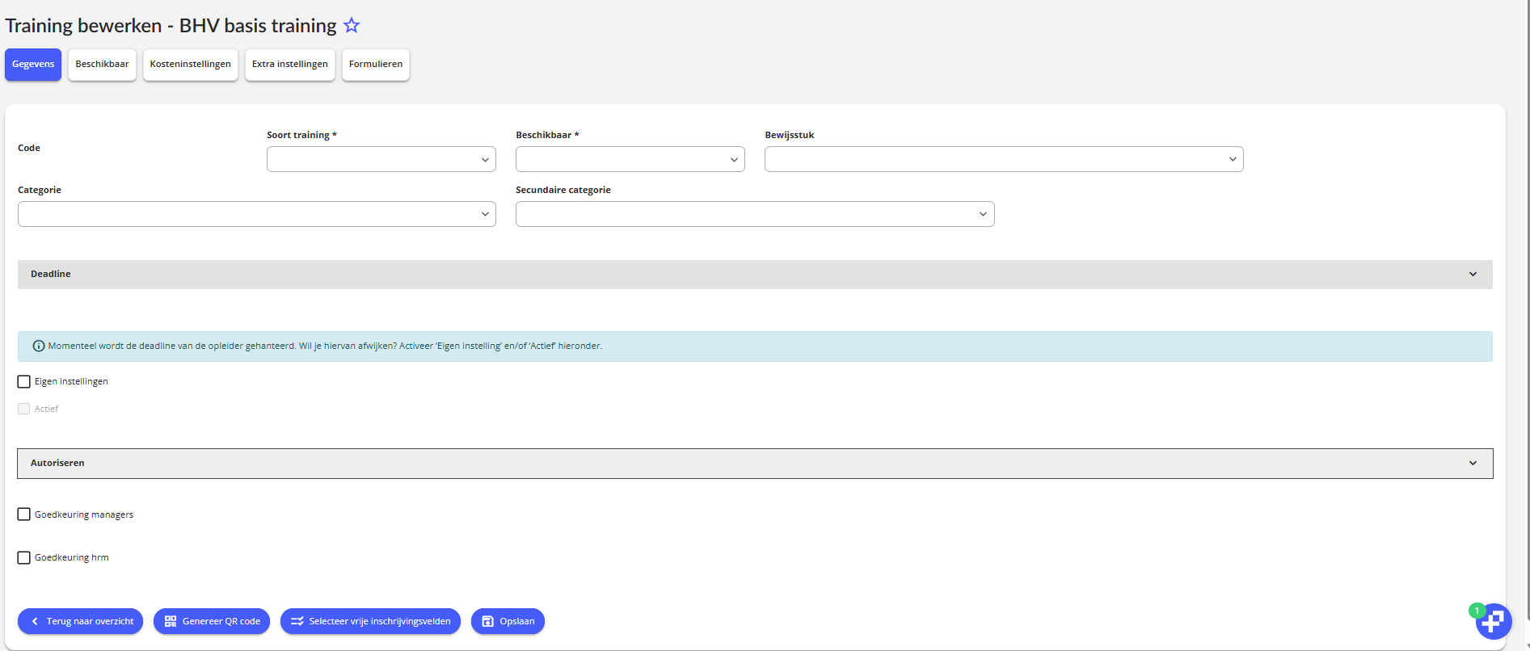Open the Formulieren tab
This screenshot has height=651, width=1530.
(x=376, y=65)
